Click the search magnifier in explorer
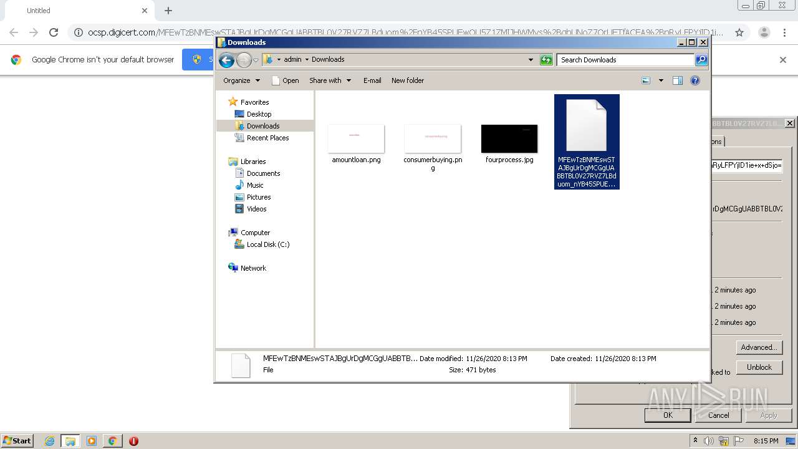 (701, 60)
